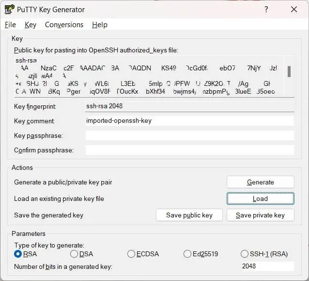Click 'Type of key to generate' label

[49, 245]
